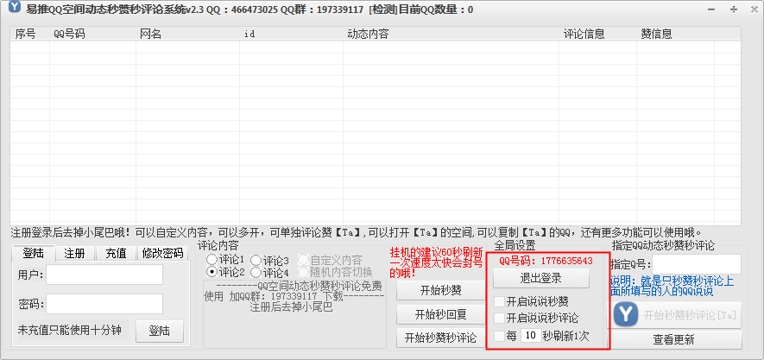
Task: Focus the 用户 input field
Action: click(x=104, y=275)
